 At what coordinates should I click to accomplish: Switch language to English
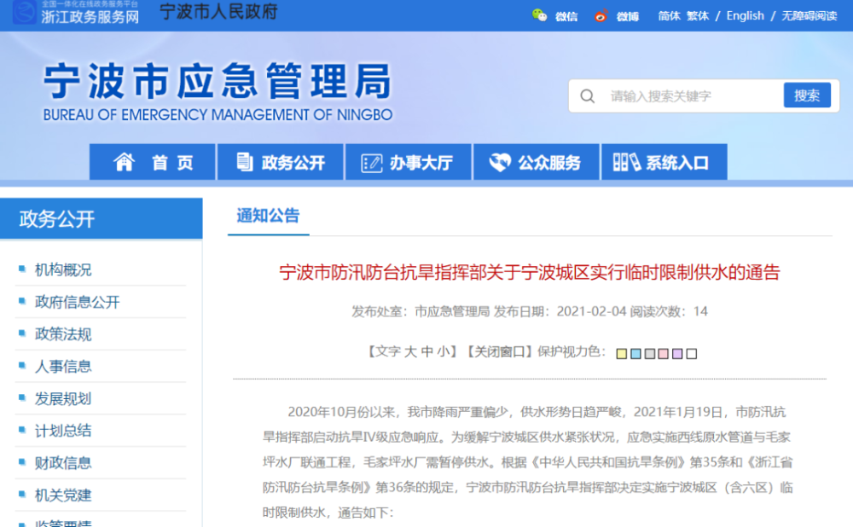[x=745, y=15]
